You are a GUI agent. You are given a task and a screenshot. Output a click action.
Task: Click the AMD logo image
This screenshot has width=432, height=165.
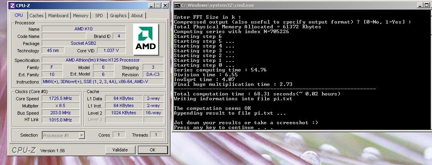point(146,40)
